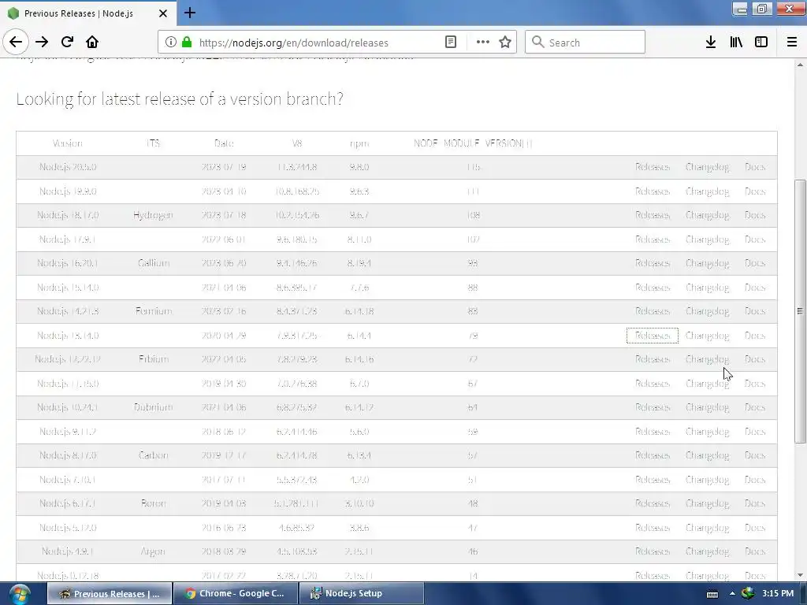Click the page scrollbar up arrow
Screen dimensions: 807x605
pyautogui.click(x=800, y=65)
